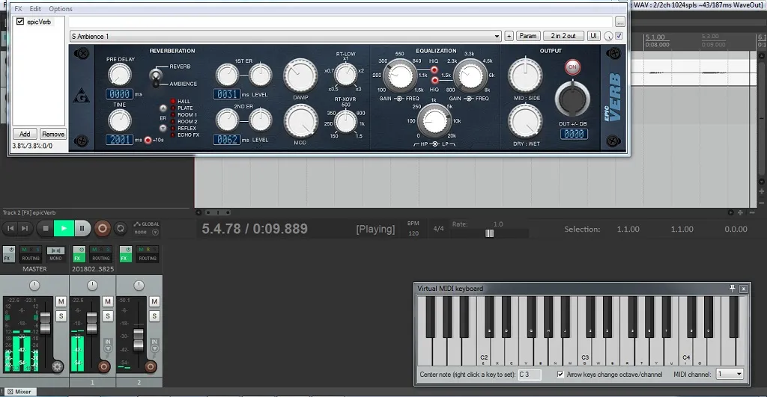
Task: Select epicVerb in the FX chain list
Action: [x=39, y=22]
